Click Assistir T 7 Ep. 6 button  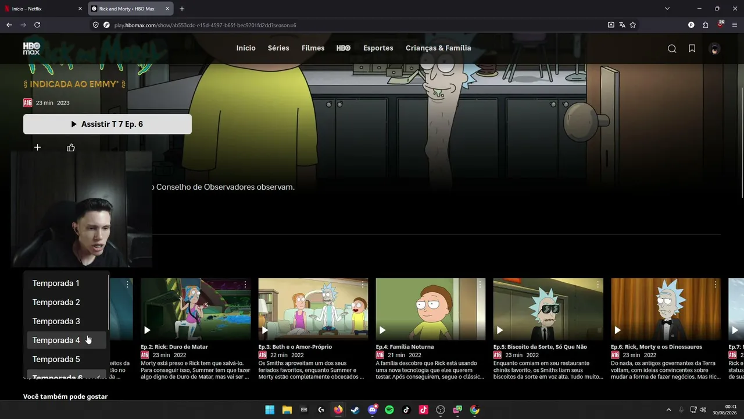[x=108, y=124]
